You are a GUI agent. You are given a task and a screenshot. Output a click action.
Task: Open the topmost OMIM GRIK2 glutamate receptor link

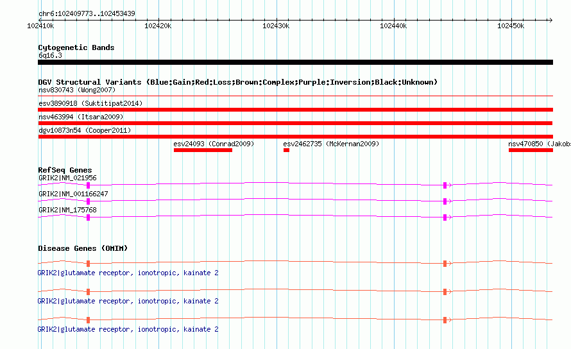click(x=128, y=273)
